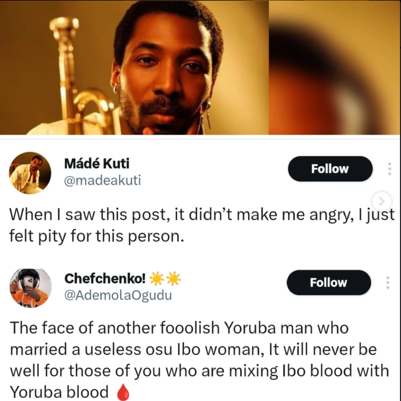Click the Chefchenko! display name

click(x=105, y=278)
